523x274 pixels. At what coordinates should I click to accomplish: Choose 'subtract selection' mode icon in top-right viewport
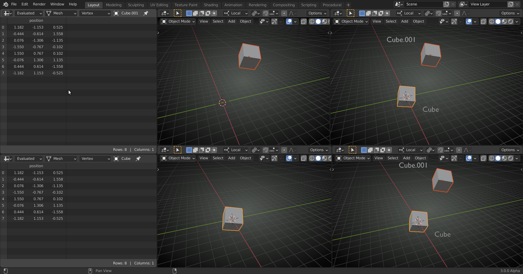point(375,13)
